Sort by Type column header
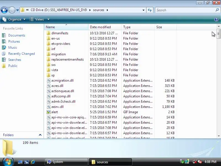 click(138, 27)
